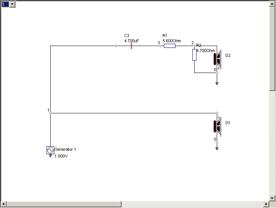Viewport: 276px width, 208px height.
Task: Click the connection point left of C3
Action: 115,46
